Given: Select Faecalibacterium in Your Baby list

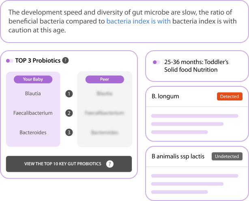Looking at the screenshot, I should click(x=33, y=113).
